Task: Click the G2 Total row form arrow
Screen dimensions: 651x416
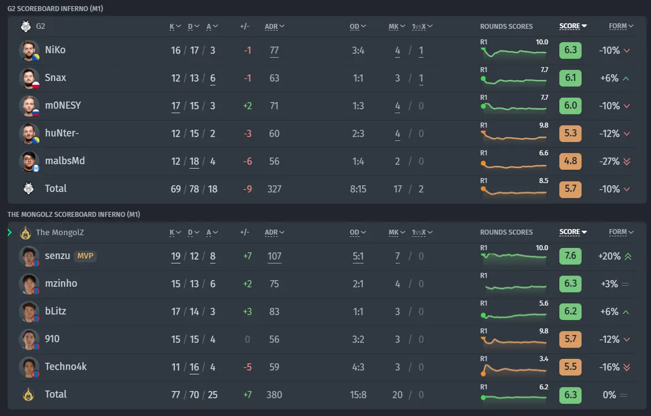Action: (x=627, y=189)
